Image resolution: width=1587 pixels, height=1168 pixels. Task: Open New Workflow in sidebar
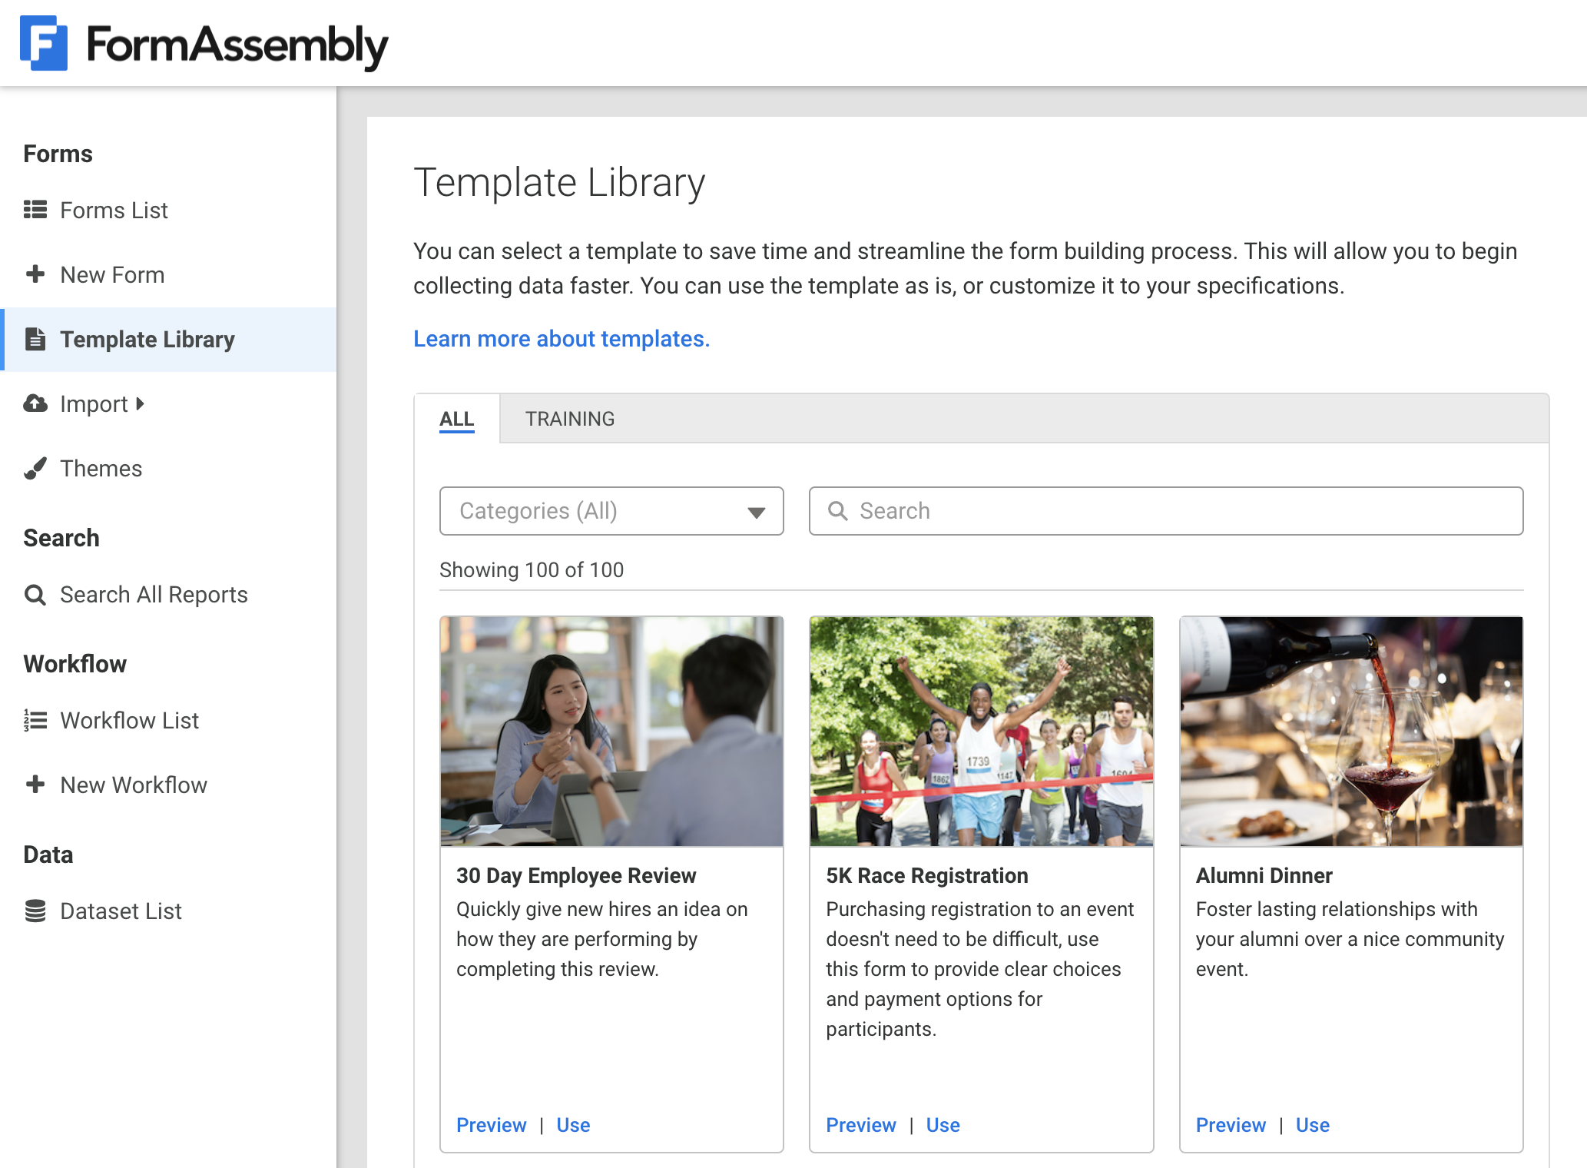pos(134,785)
